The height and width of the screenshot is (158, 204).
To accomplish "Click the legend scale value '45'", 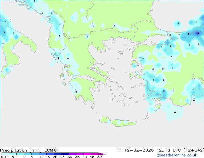I will tap(92, 157).
